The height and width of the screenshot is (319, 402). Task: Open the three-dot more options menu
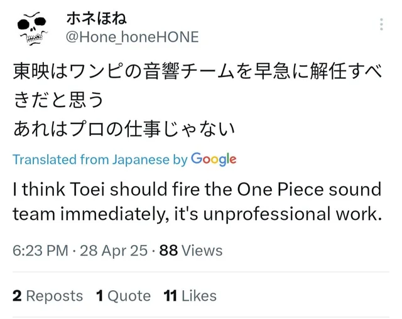(381, 25)
